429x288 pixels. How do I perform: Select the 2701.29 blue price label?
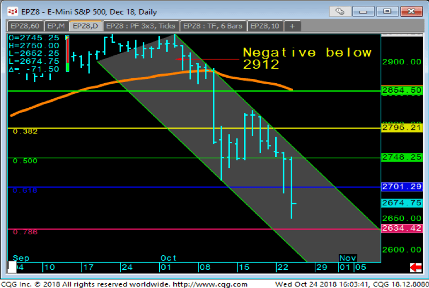pos(401,187)
